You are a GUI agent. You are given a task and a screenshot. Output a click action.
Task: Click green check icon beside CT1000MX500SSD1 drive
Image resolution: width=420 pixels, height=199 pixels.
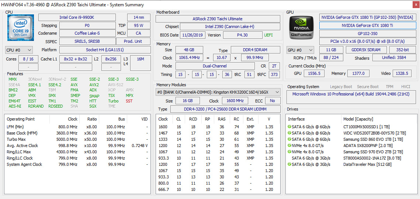[x=289, y=127]
